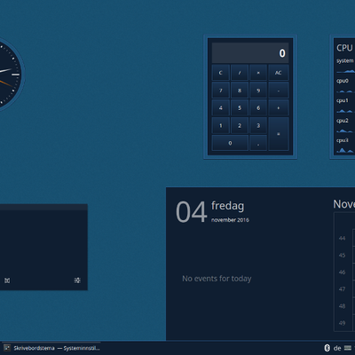Screen dimensions: 355x355
Task: Click the divide button on the calculator
Action: 240,73
